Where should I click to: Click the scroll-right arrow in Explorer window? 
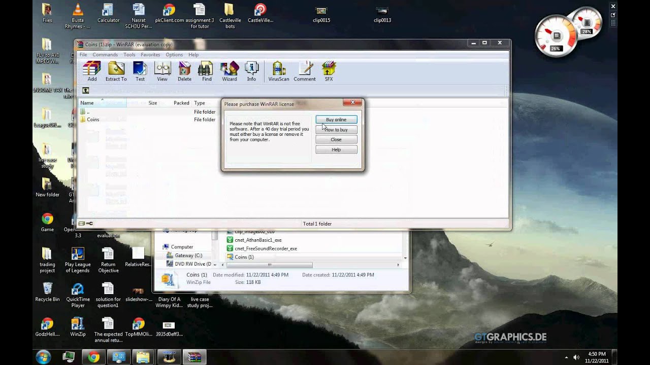(x=399, y=265)
